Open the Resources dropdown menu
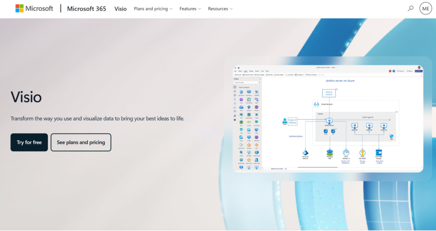The width and height of the screenshot is (436, 231). coord(220,9)
